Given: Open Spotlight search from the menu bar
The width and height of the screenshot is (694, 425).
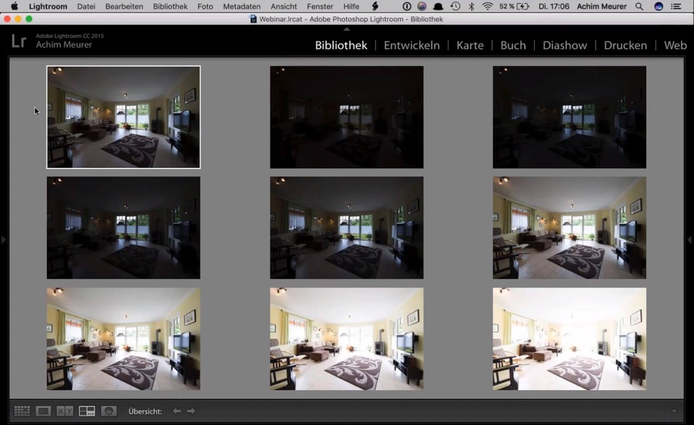Looking at the screenshot, I should [x=640, y=7].
